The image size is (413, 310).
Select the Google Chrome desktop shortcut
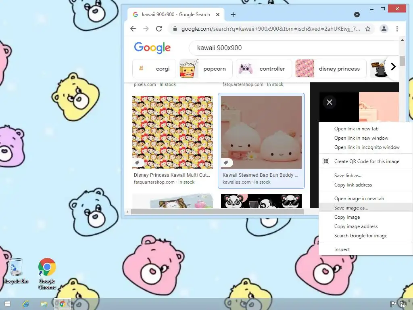coord(47,274)
